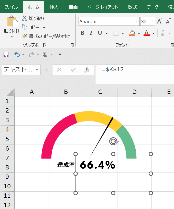This screenshot has width=174, height=209.
Task: Toggle Bold formatting
Action: [x=83, y=33]
